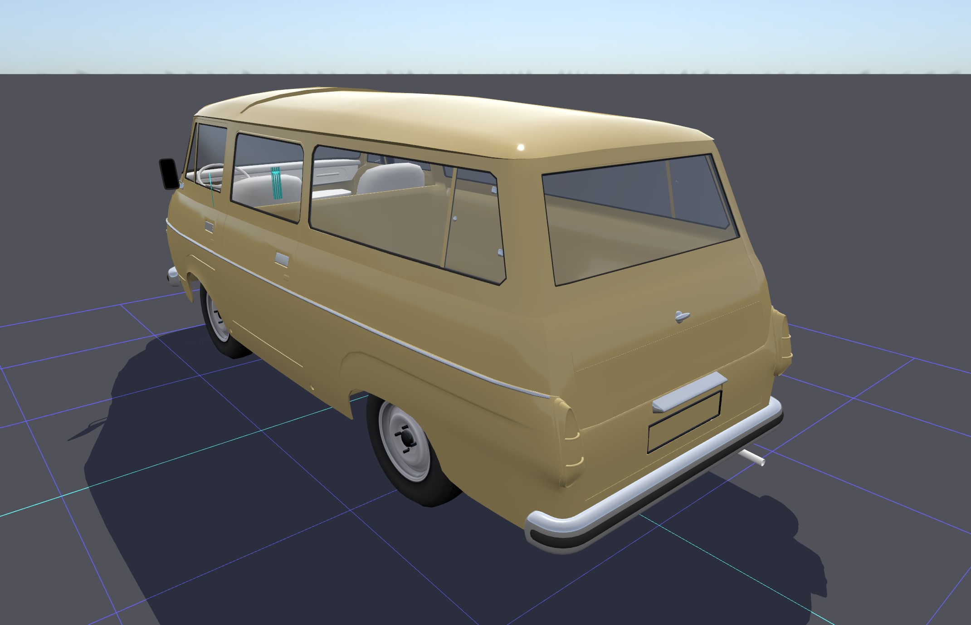
Task: Click the cyan striped gizmo inside cabin
Action: coord(276,183)
